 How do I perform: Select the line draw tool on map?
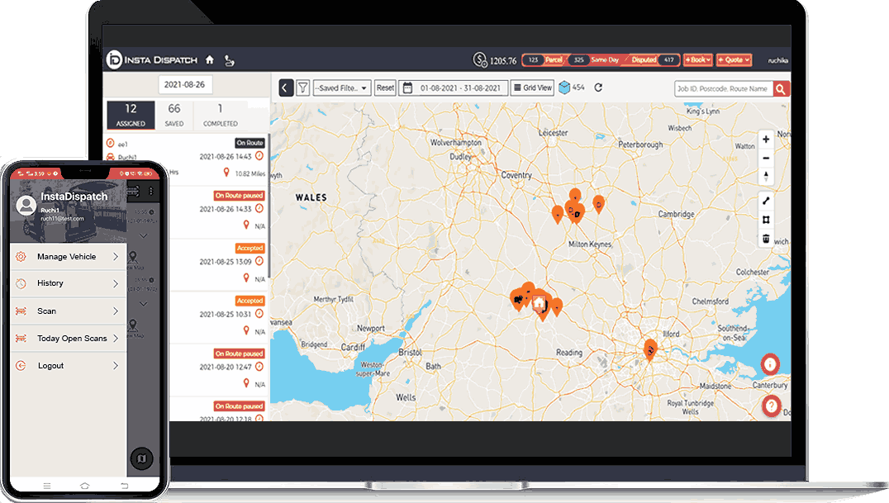click(x=766, y=201)
